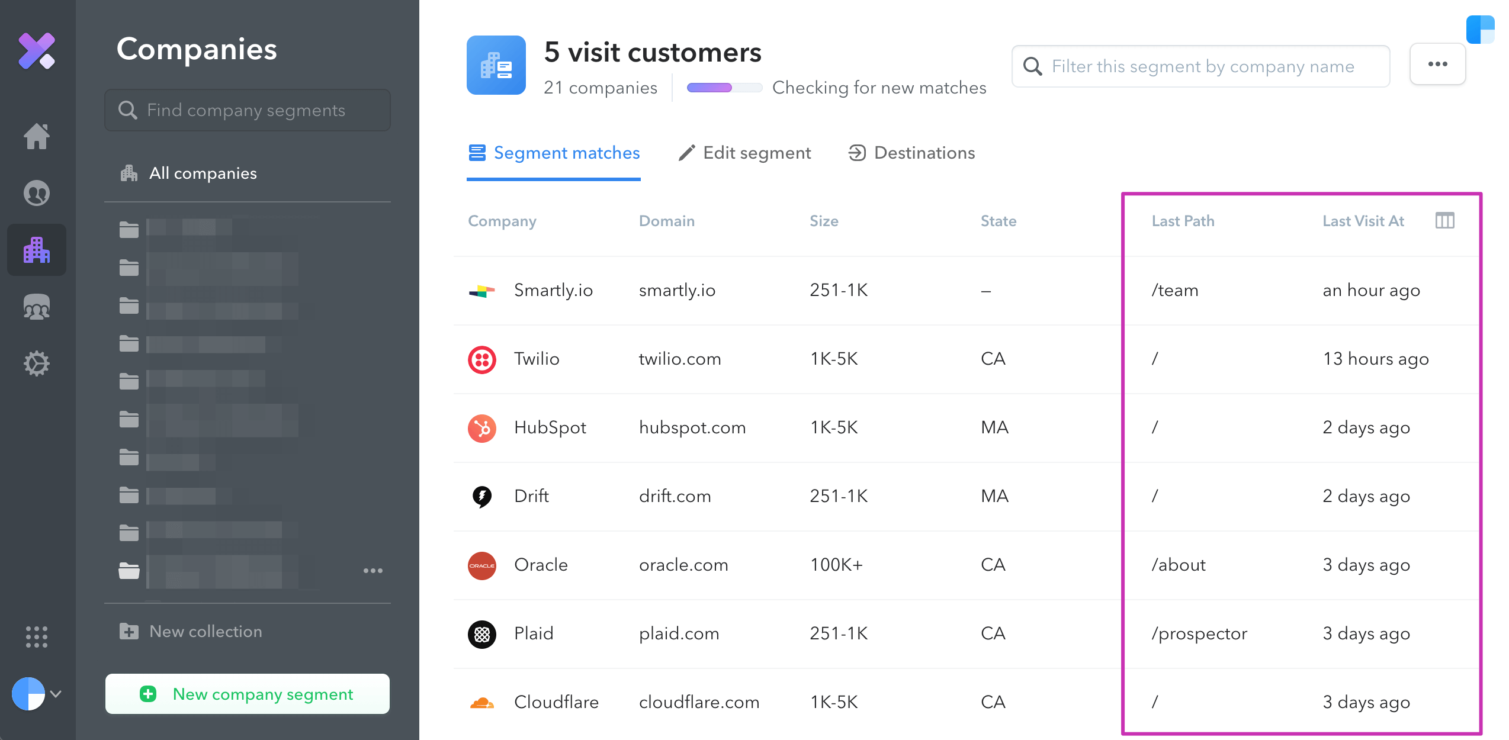Open the apps grid icon
The height and width of the screenshot is (740, 1509).
[x=37, y=637]
